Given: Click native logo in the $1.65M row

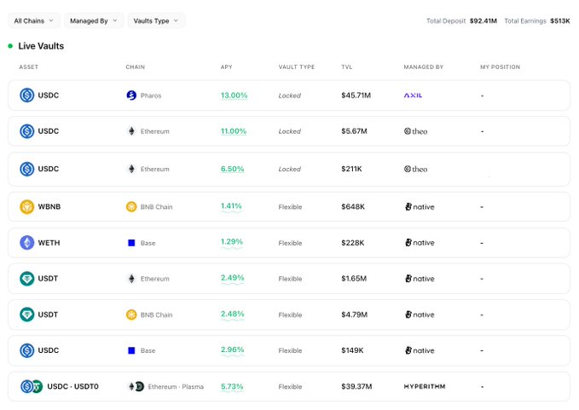Looking at the screenshot, I should (420, 278).
